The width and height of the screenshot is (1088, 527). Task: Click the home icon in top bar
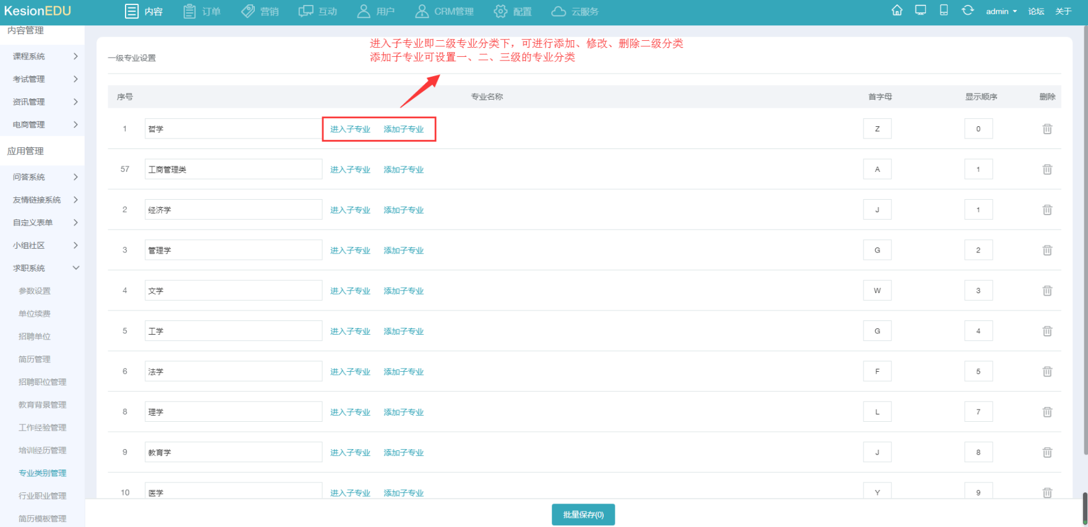point(897,11)
